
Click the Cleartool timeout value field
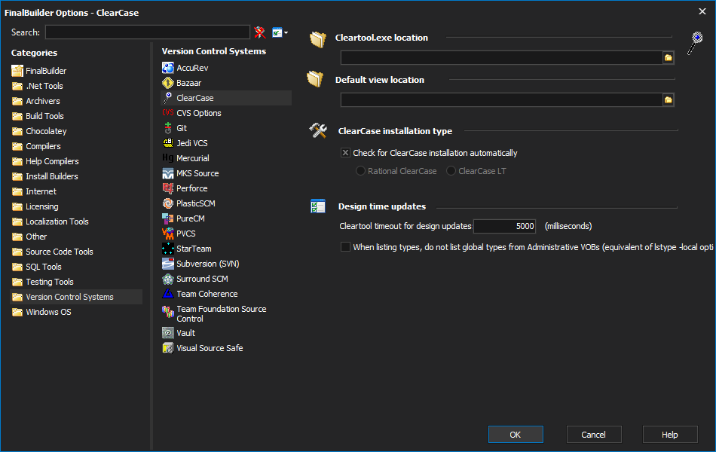[x=505, y=226]
